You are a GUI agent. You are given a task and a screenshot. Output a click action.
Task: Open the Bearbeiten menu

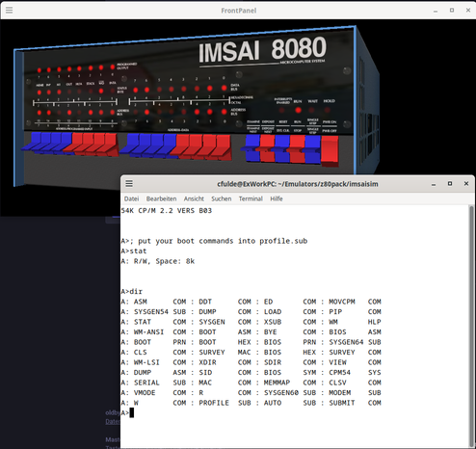click(161, 198)
